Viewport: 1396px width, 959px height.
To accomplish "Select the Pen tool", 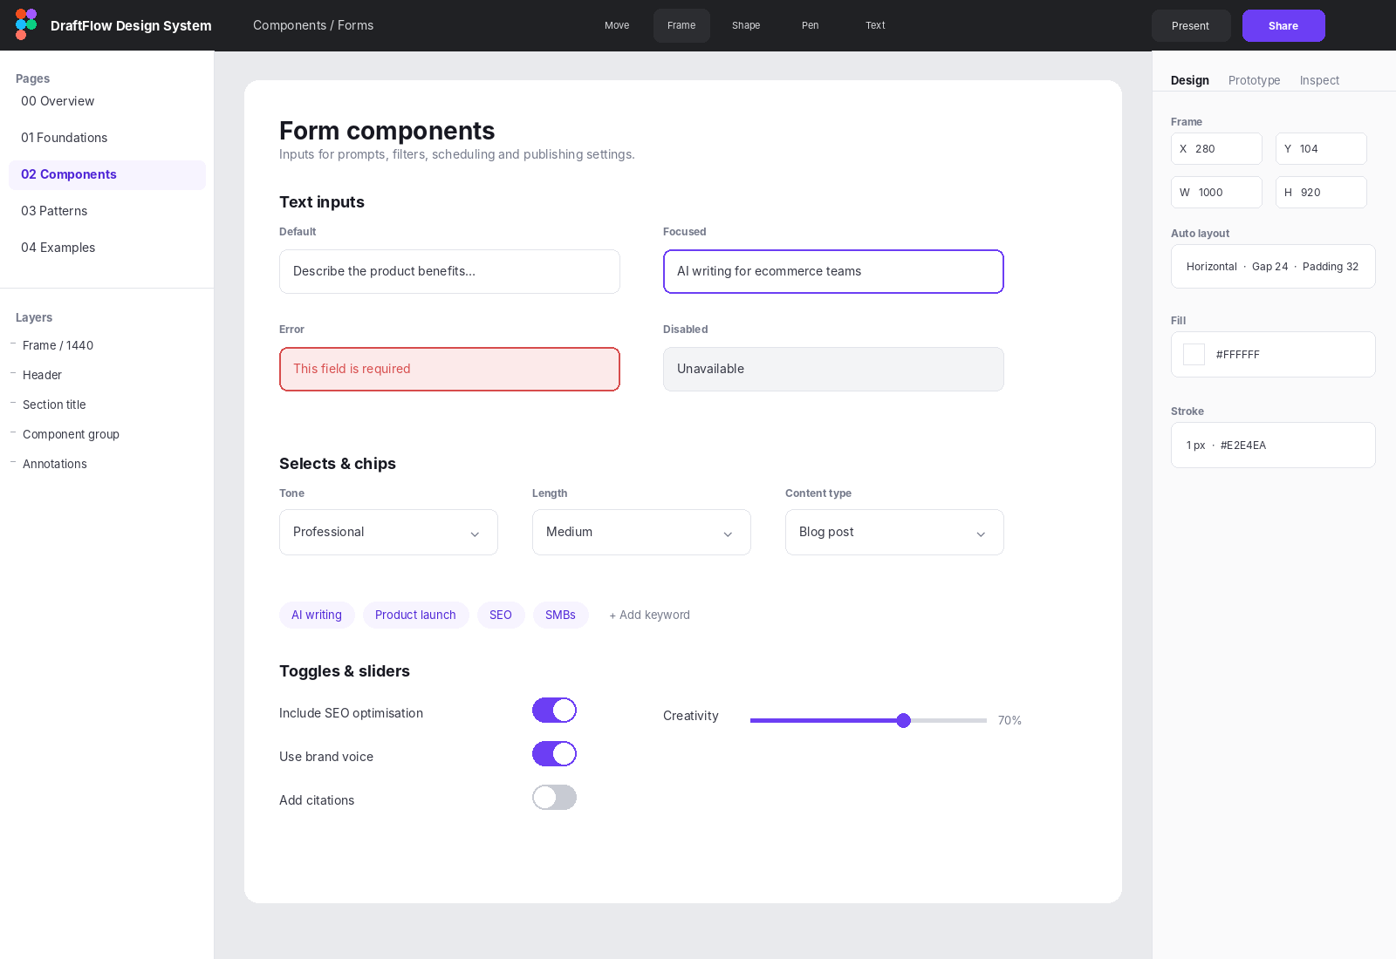I will click(x=811, y=25).
